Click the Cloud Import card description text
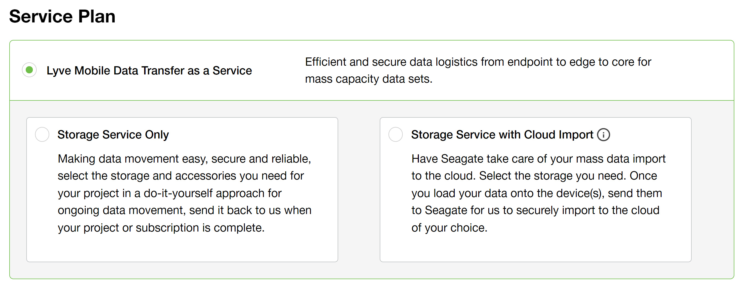This screenshot has width=742, height=289. point(538,193)
